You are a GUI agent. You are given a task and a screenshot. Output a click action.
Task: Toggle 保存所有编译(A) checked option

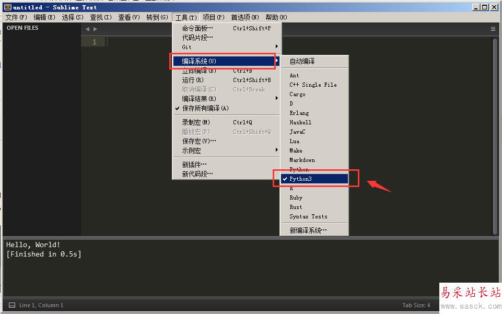227,108
